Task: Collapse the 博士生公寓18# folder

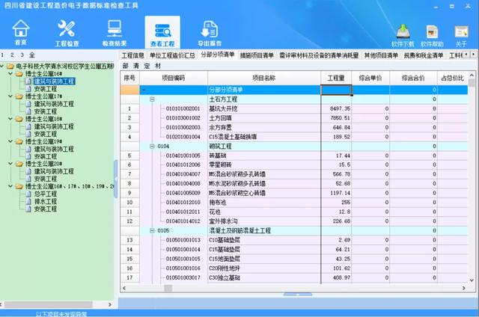Action: (10, 119)
